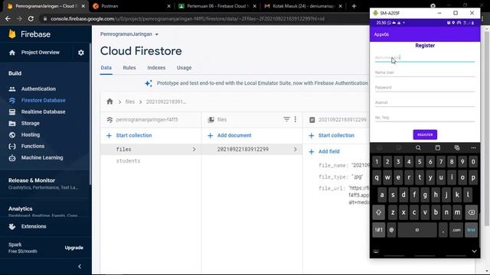Open PemrogramanJaringan project dropdown
Image resolution: width=490 pixels, height=275 pixels.
[129, 34]
